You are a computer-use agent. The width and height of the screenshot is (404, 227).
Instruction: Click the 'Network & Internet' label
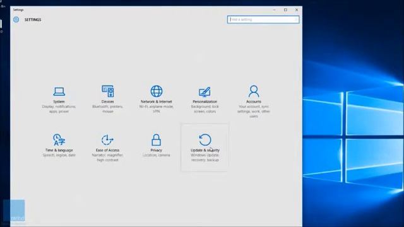click(x=157, y=102)
